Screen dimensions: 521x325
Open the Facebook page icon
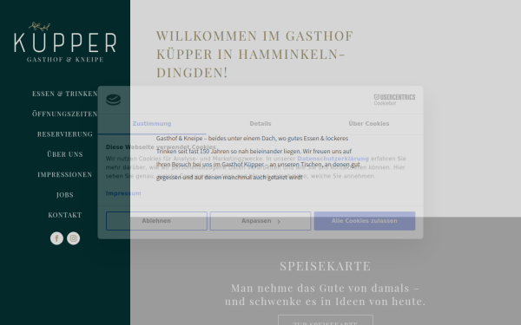[56, 238]
